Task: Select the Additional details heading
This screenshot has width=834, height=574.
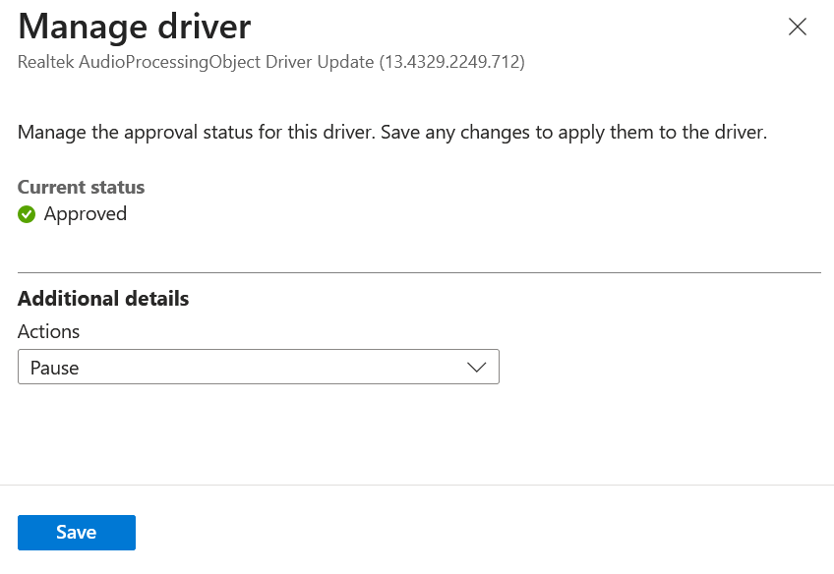Action: (x=103, y=299)
